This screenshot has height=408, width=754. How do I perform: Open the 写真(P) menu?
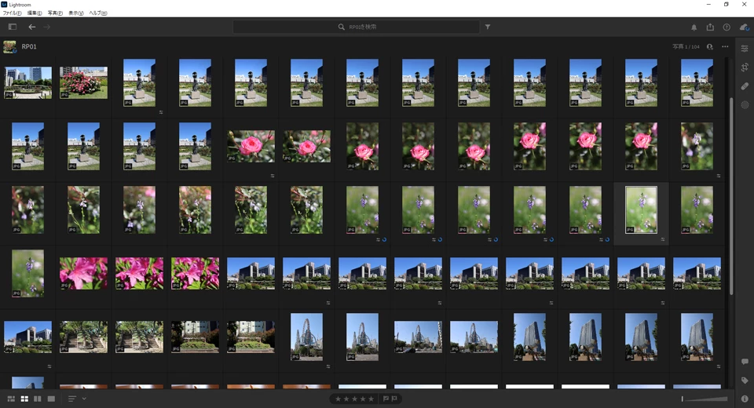[55, 13]
